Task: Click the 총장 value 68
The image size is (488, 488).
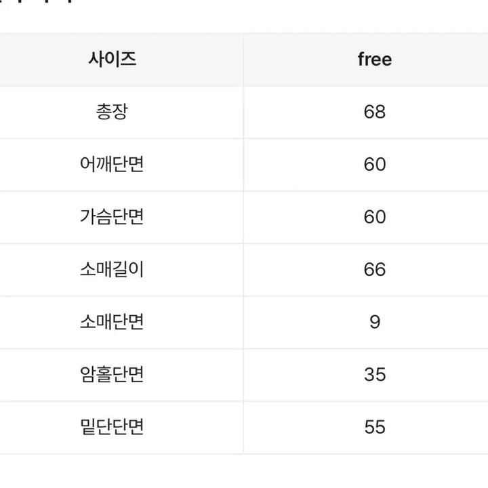Action: (x=374, y=111)
